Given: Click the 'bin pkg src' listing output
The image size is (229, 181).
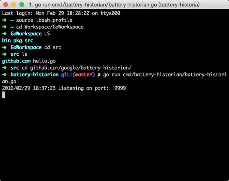Looking at the screenshot, I should tap(18, 41).
